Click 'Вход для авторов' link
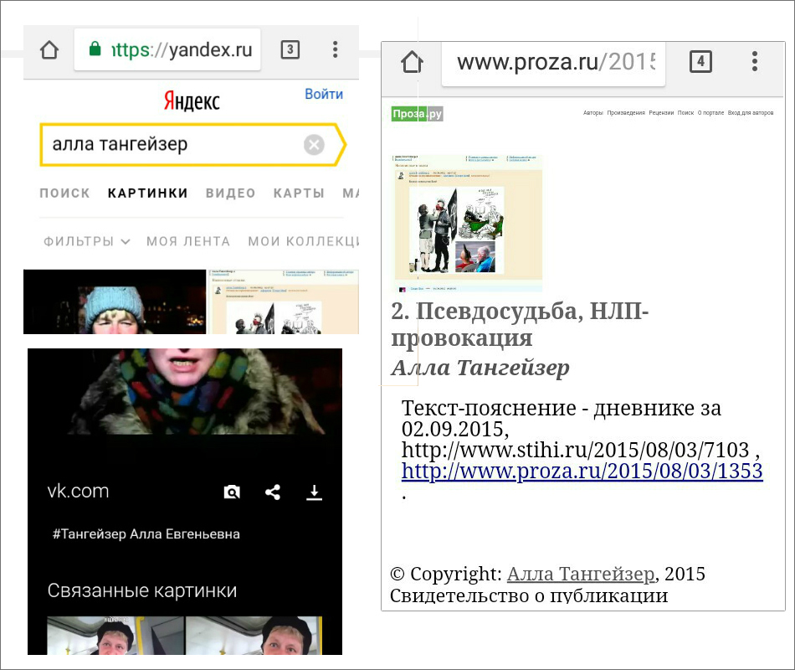Image resolution: width=795 pixels, height=670 pixels. coord(751,113)
